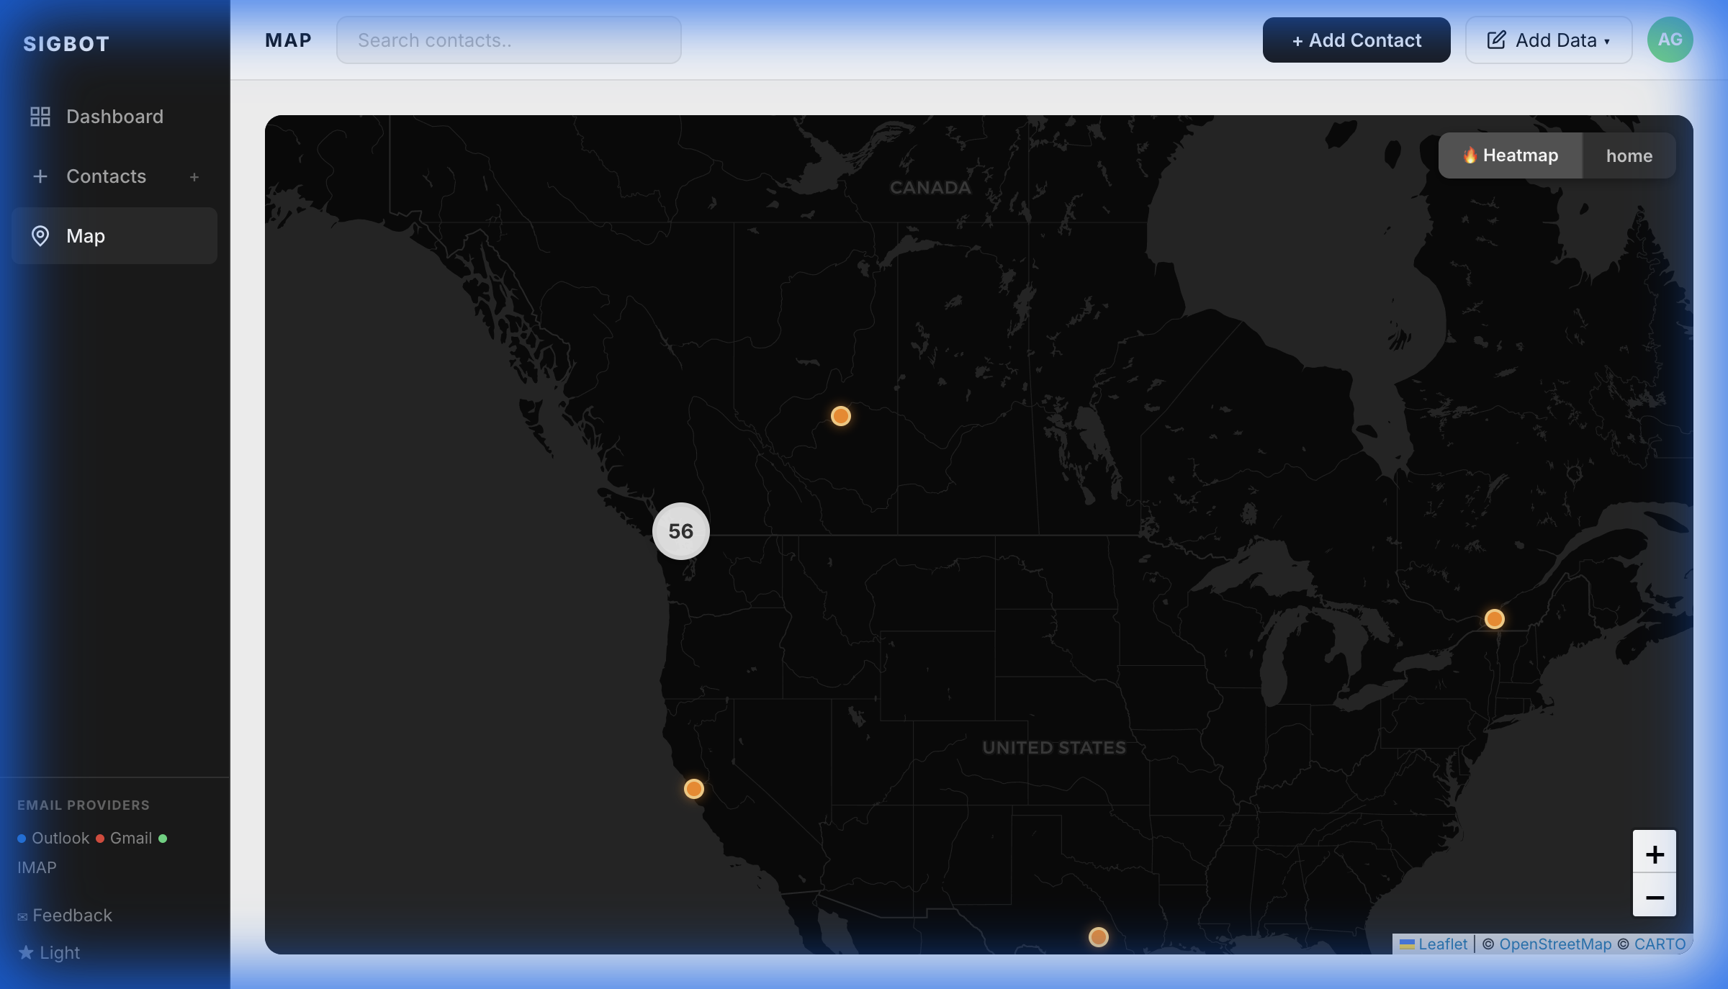This screenshot has height=989, width=1728.
Task: Click the pencil icon in Add Data button
Action: 1497,40
